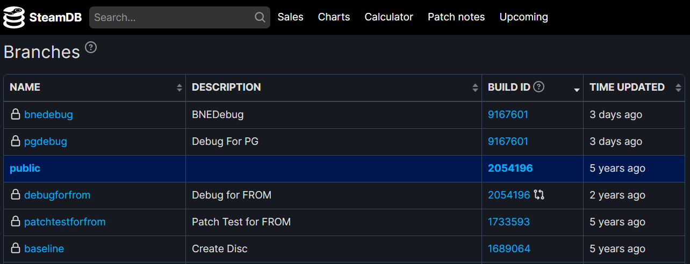
Task: Focus the Search input field
Action: 172,17
